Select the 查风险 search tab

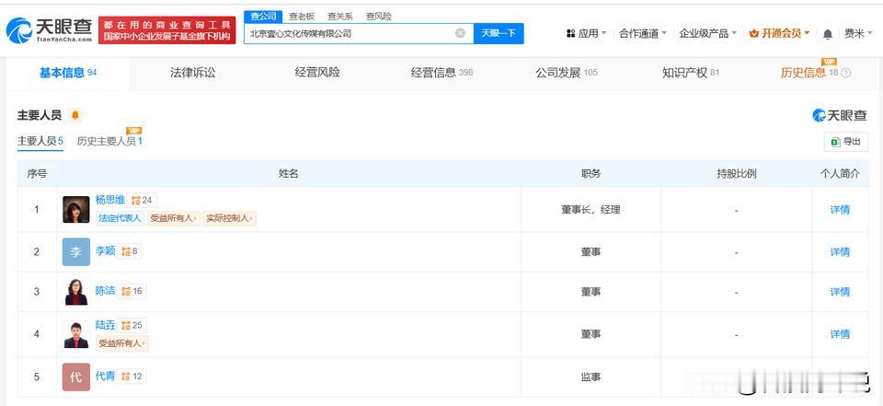click(378, 17)
